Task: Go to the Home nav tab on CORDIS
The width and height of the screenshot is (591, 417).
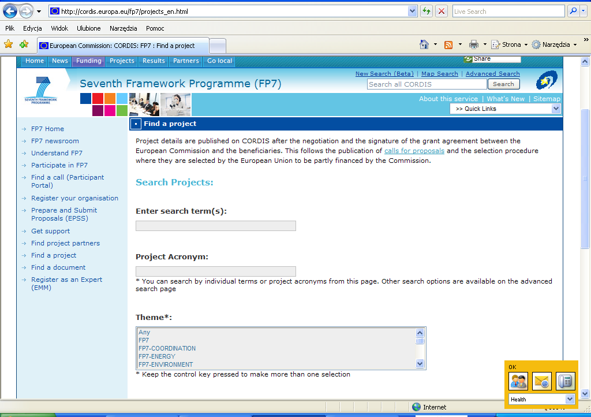Action: point(35,61)
